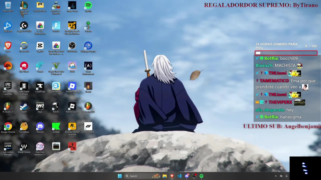Image resolution: width=321 pixels, height=180 pixels.
Task: Select the Mage Arena desktop shortcut
Action: pos(72,7)
